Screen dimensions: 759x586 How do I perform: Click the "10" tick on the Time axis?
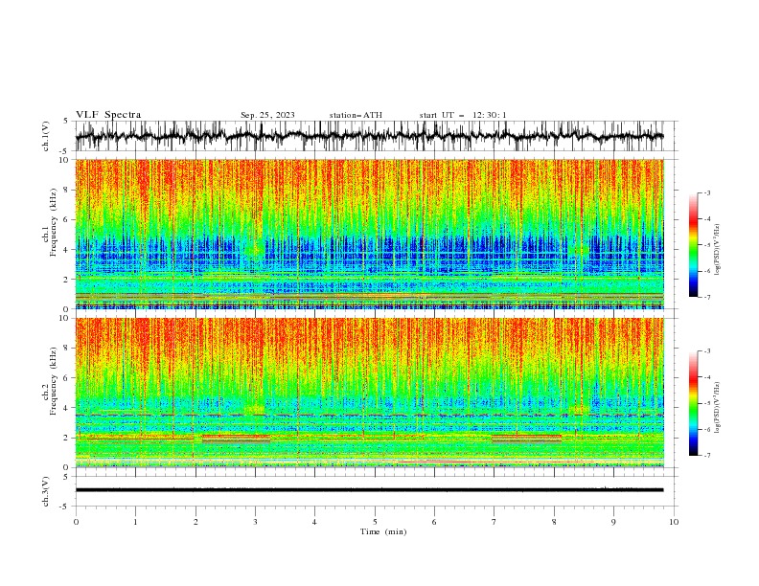tap(674, 522)
